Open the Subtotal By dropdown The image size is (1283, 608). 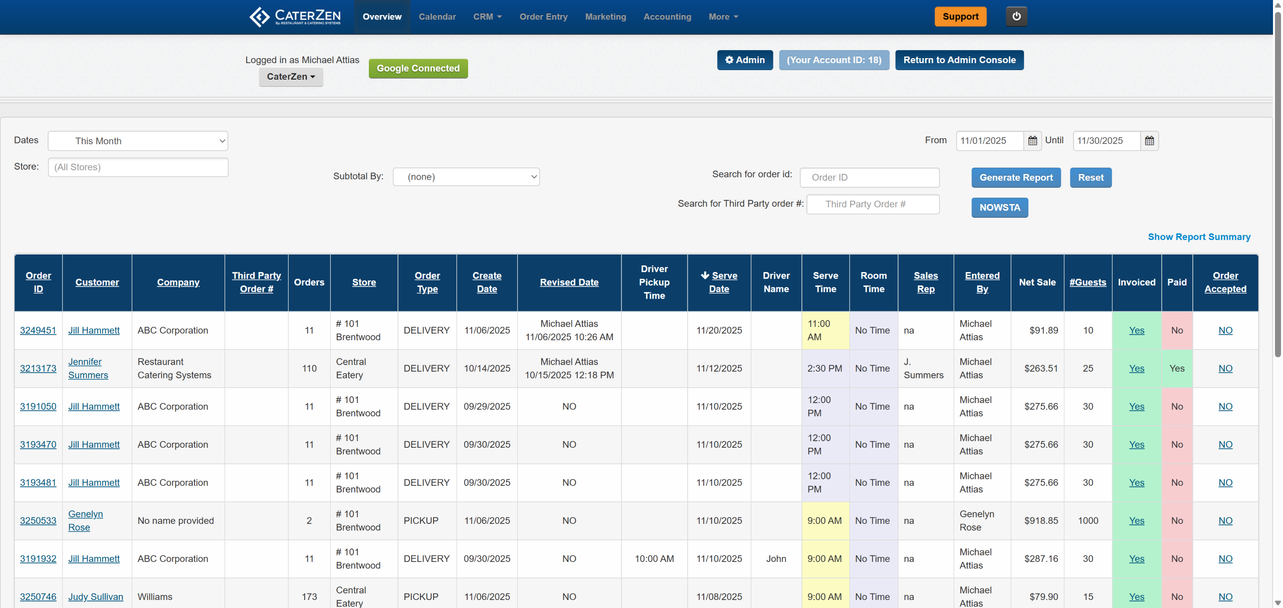[466, 177]
